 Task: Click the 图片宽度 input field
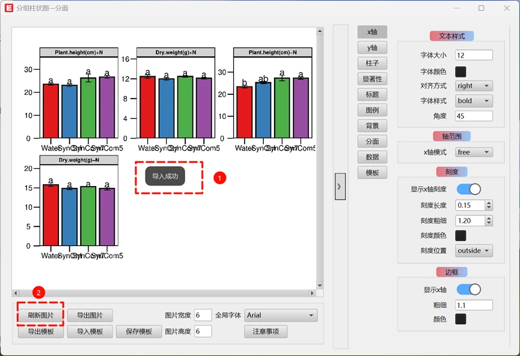point(203,315)
